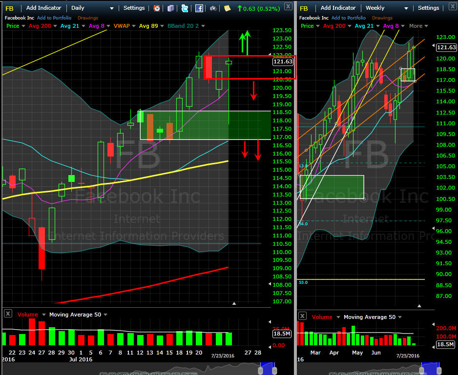Click the 7/25/2016 date label in Daily chart

[x=223, y=356]
